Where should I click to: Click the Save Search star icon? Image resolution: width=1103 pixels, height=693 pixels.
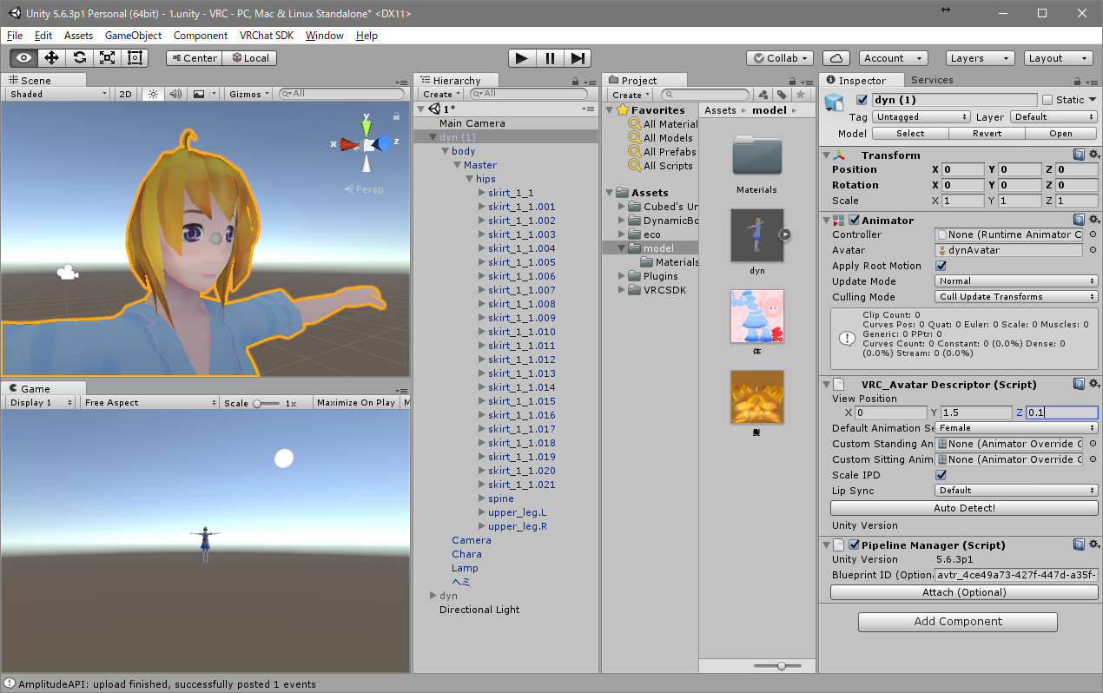(x=800, y=95)
